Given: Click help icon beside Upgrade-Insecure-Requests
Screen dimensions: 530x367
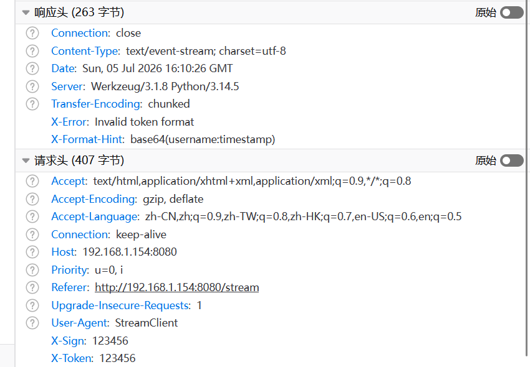Looking at the screenshot, I should pyautogui.click(x=32, y=305).
